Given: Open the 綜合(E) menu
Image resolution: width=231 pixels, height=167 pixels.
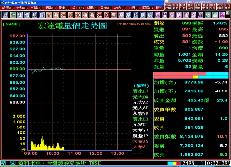Looking at the screenshot, I should (x=120, y=8).
